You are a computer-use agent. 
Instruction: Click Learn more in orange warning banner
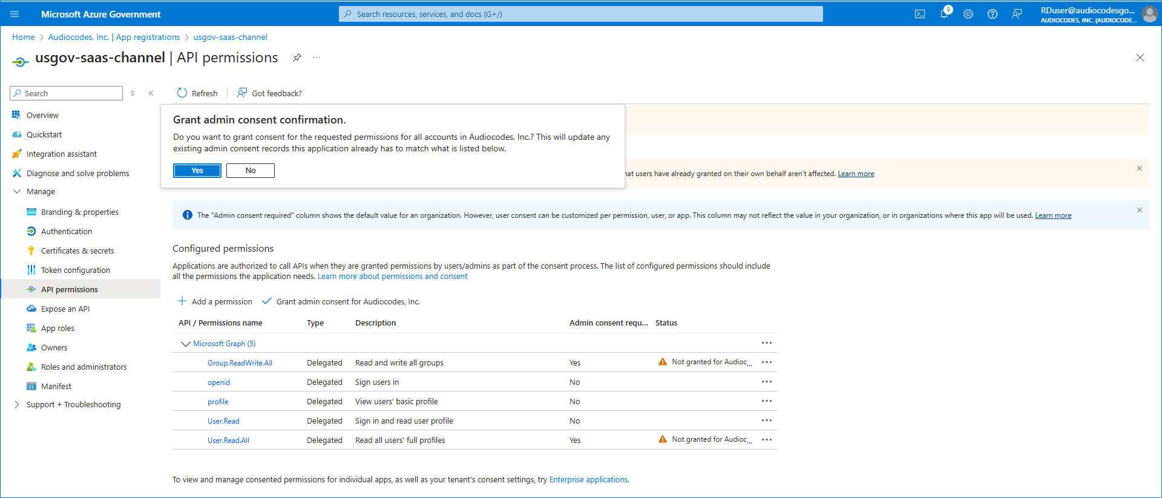(856, 174)
